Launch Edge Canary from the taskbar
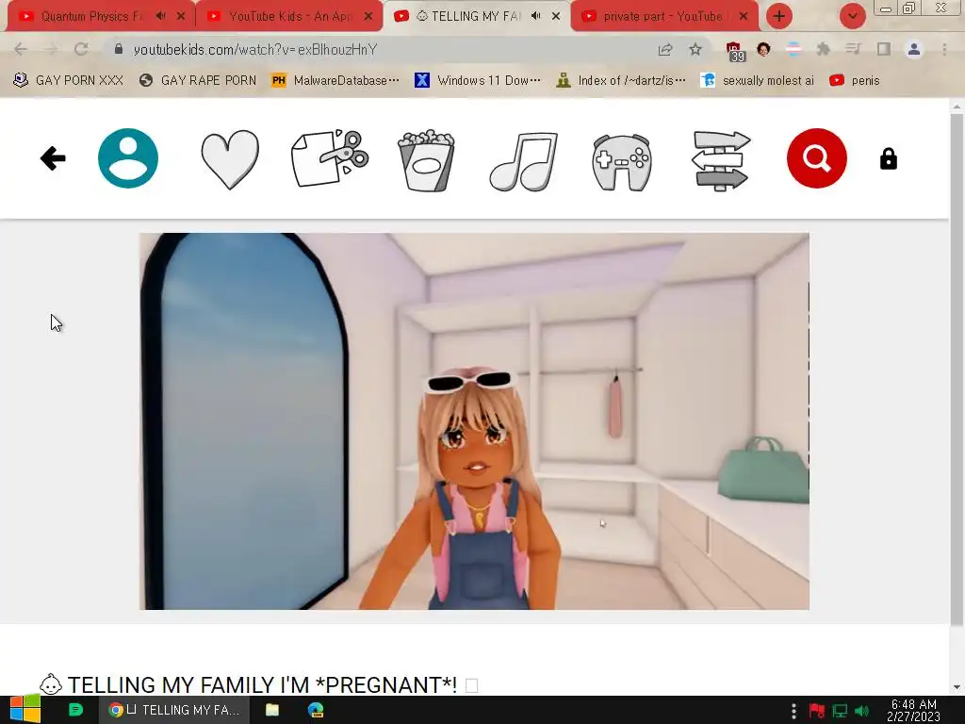 [316, 710]
